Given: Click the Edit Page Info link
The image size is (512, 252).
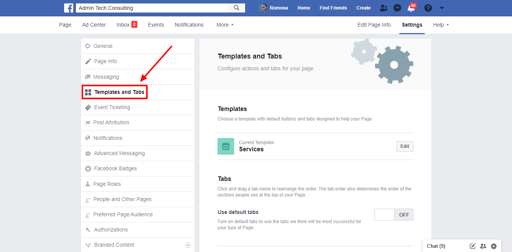Looking at the screenshot, I should point(374,25).
